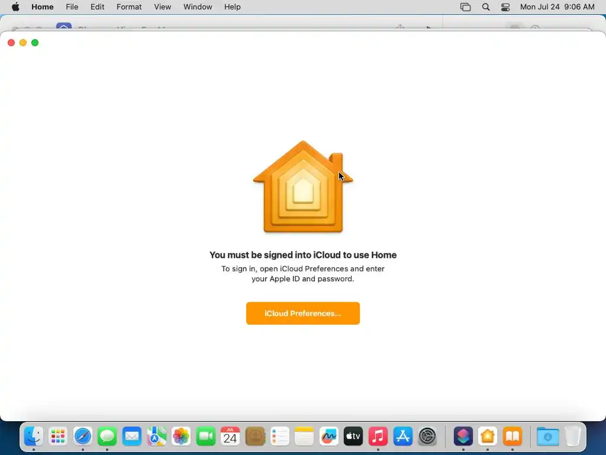Launch FaceTime from the Dock
This screenshot has width=606, height=455.
coord(205,437)
